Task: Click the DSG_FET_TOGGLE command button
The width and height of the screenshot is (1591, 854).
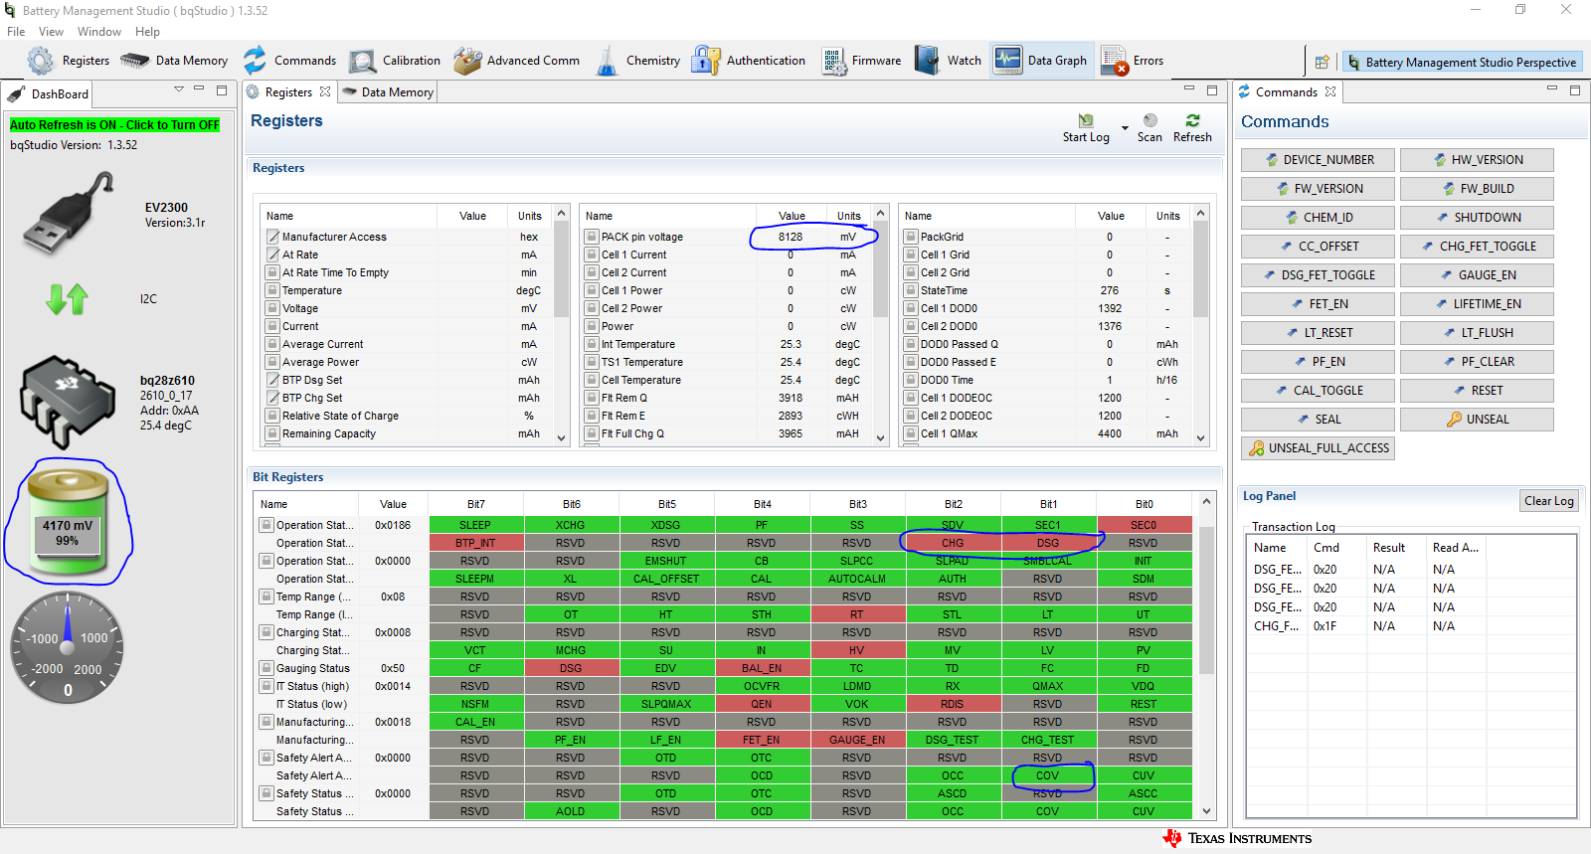Action: [1318, 275]
